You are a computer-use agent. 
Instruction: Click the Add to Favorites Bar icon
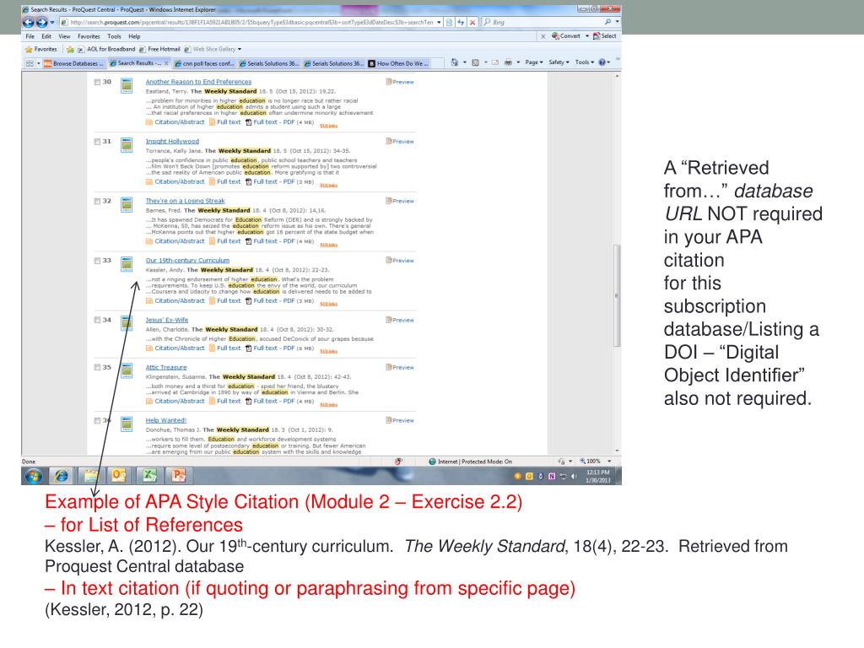tap(70, 49)
